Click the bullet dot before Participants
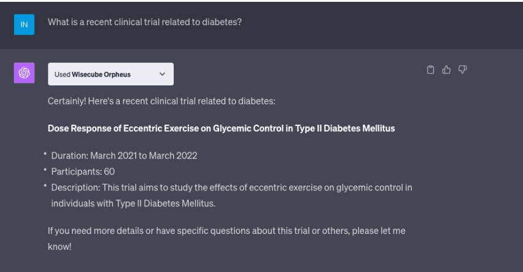 coord(45,170)
